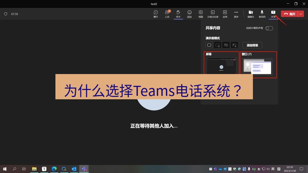Screen dimensions: 308x173
Task: Click the Teams icon on taskbar
Action: 84,169
